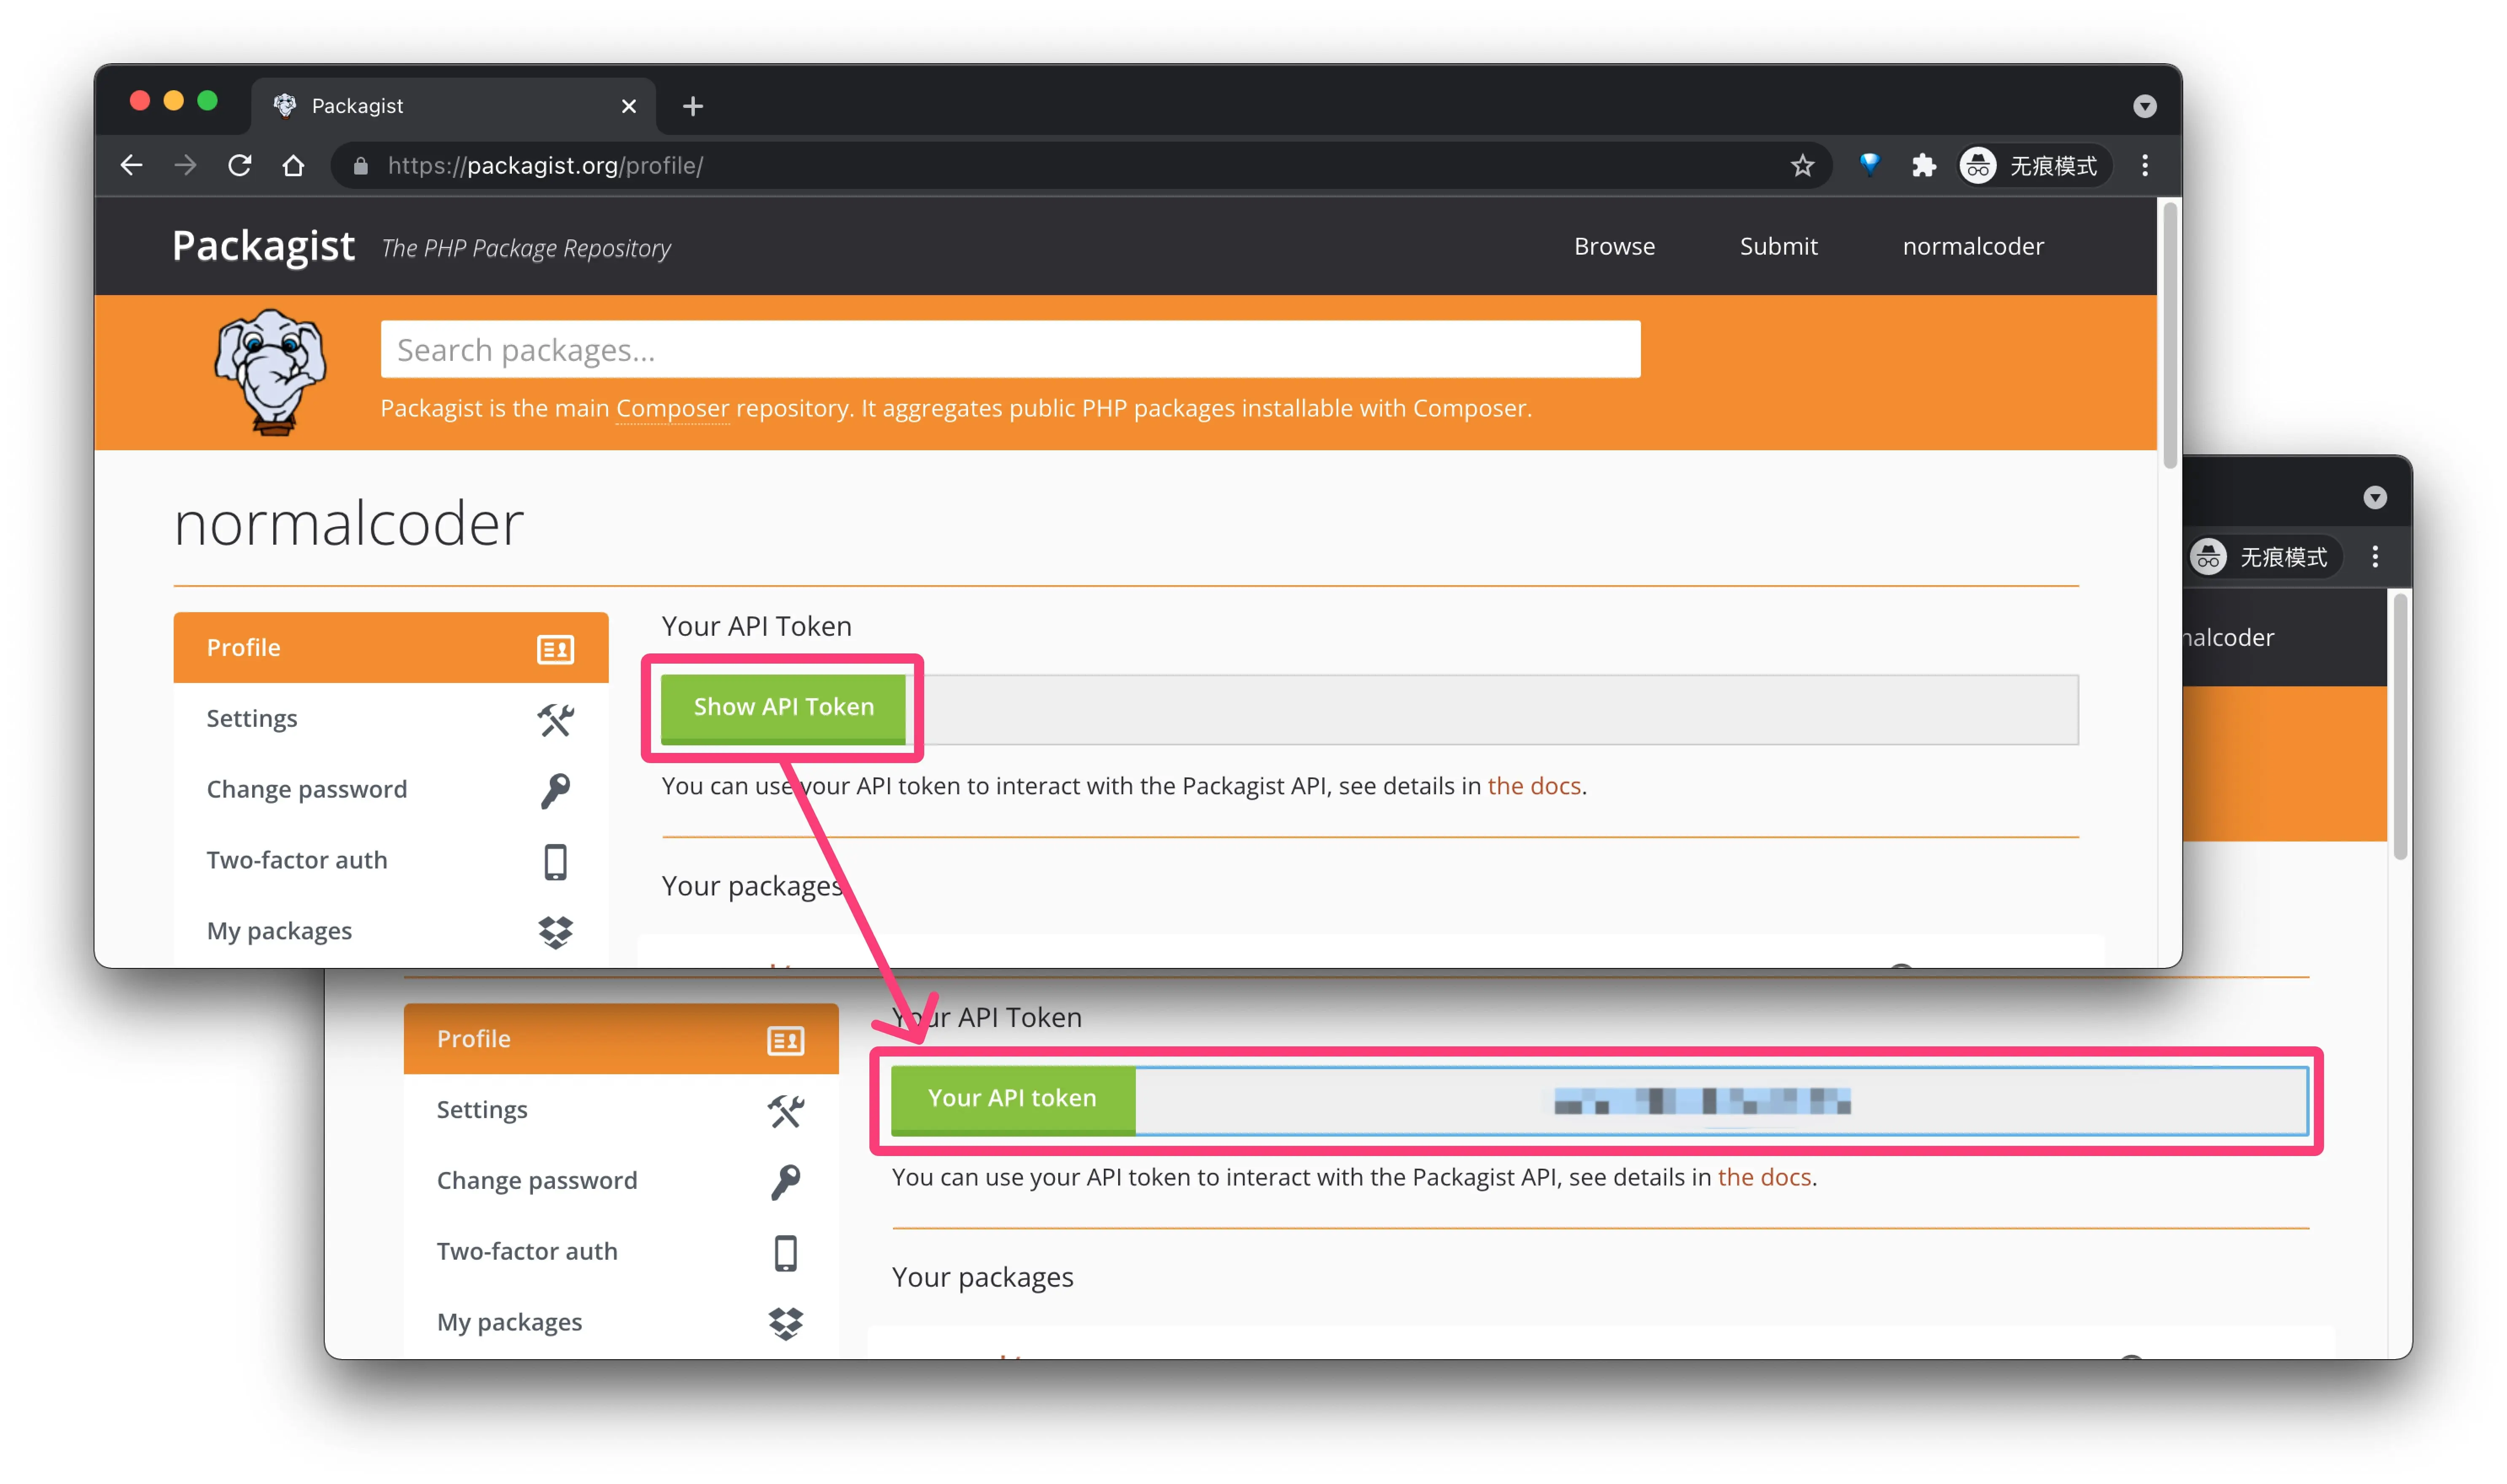The width and height of the screenshot is (2507, 1484).
Task: Reload the current page
Action: coord(239,165)
